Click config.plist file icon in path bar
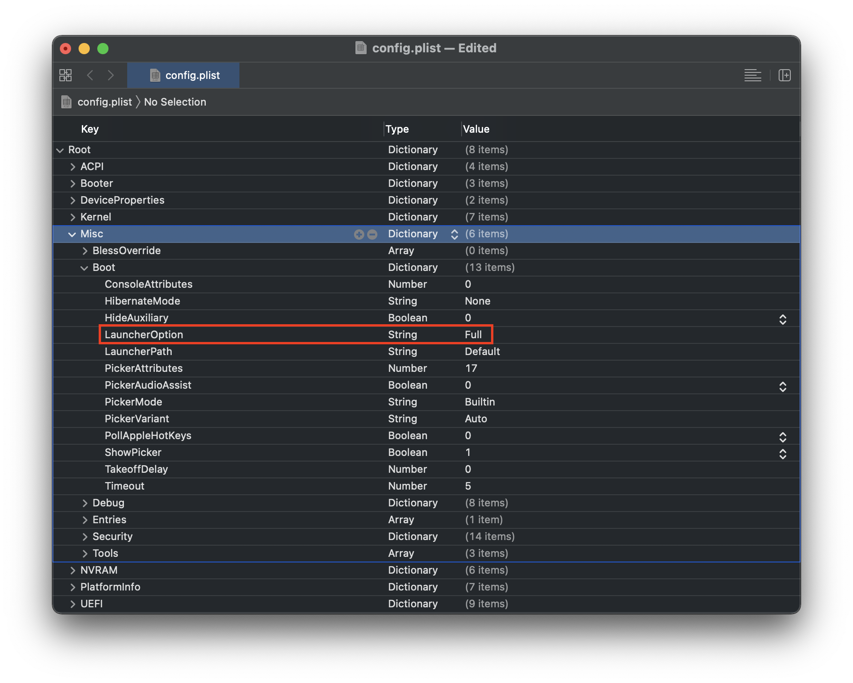Screen dimensions: 853x683 coord(66,102)
